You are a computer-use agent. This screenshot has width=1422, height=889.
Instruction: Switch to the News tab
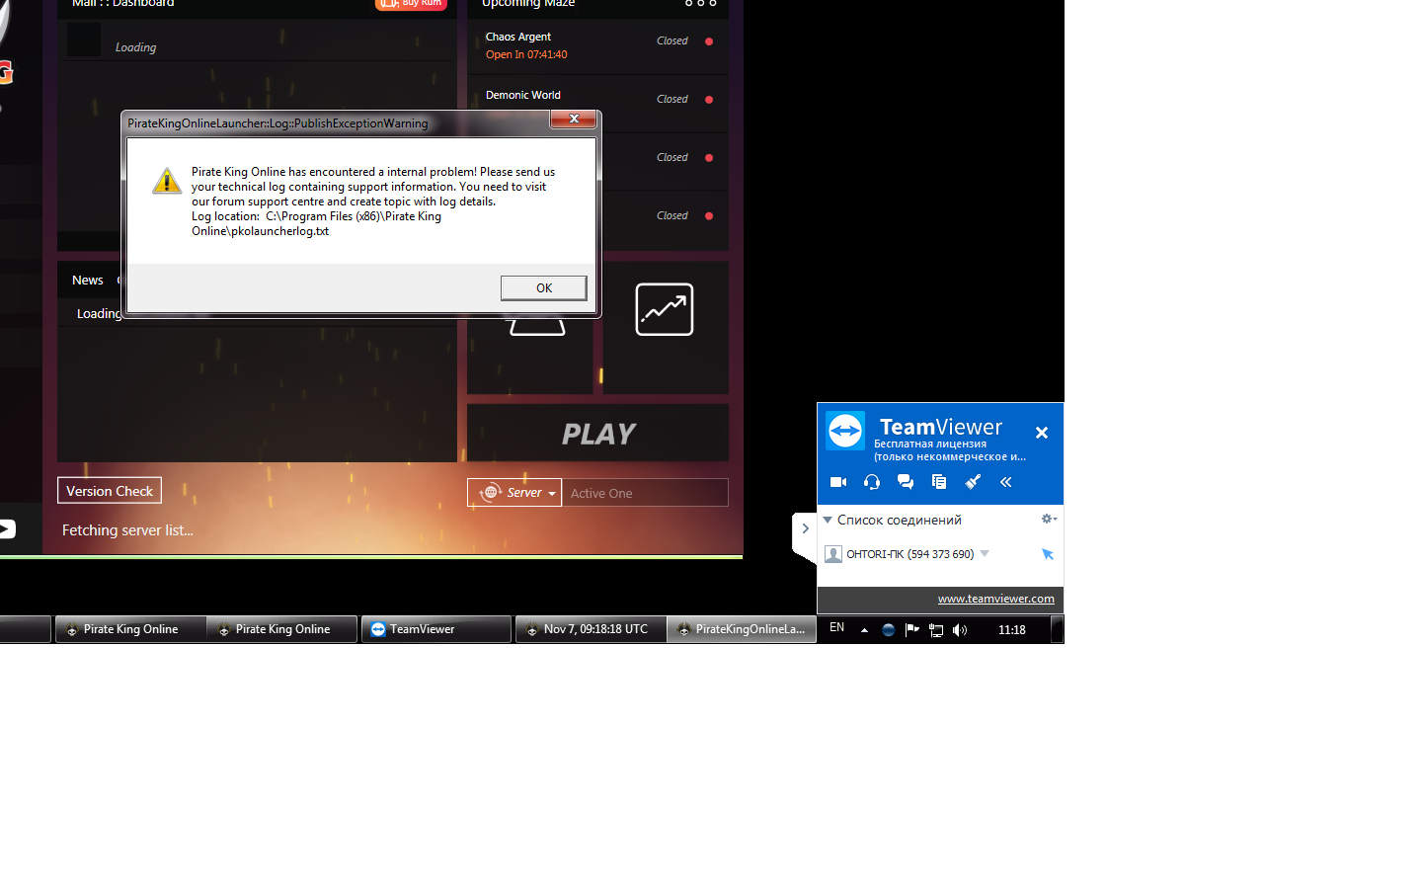tap(88, 281)
